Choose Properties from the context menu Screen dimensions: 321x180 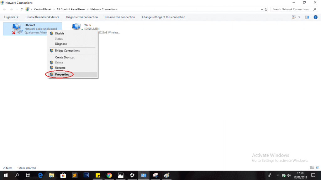62,74
